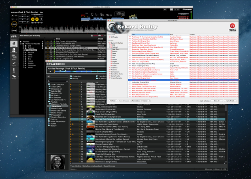Viewport: 251px width, 179px height.
Task: Click the Traktor Pro logo
Action: point(56,64)
